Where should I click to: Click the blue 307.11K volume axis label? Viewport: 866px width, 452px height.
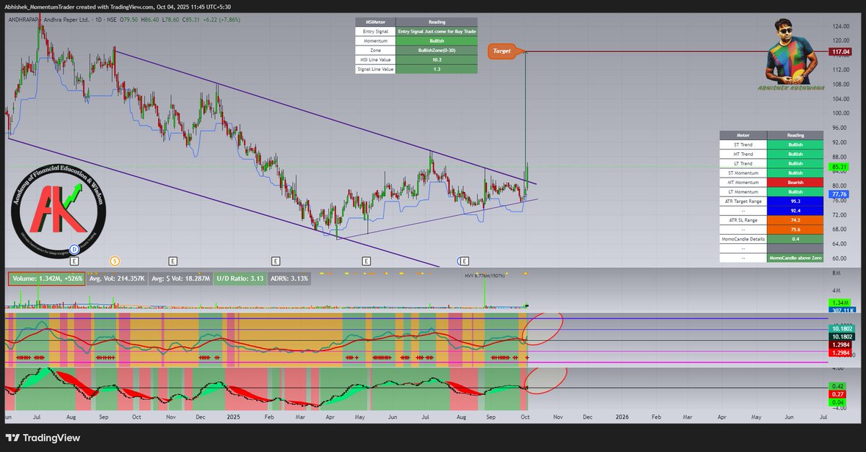841,310
